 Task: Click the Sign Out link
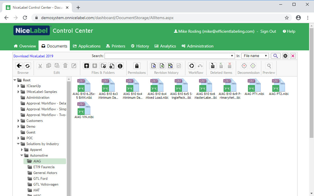coord(268,31)
